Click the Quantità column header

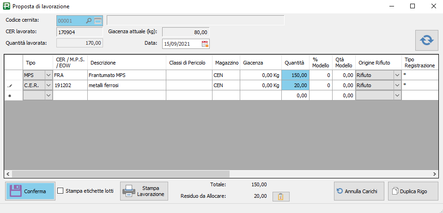click(x=294, y=63)
